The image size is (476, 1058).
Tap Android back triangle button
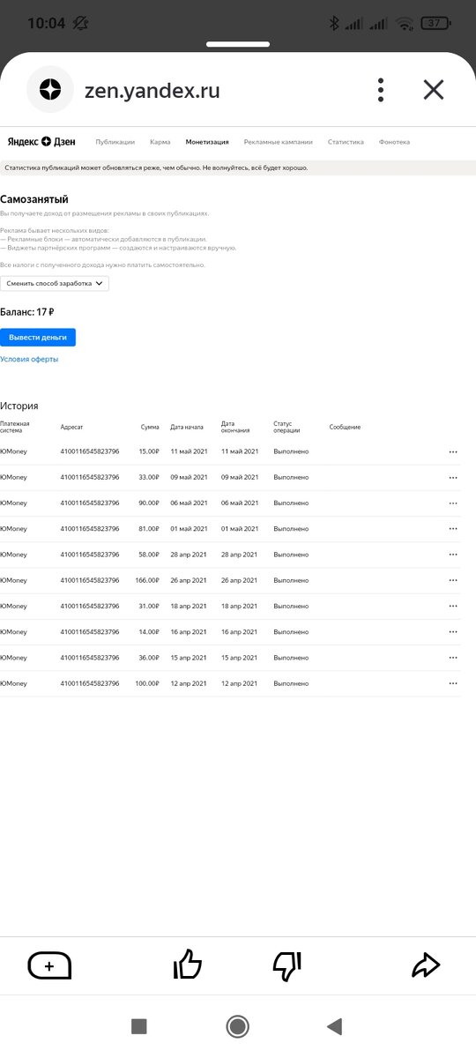334,1026
